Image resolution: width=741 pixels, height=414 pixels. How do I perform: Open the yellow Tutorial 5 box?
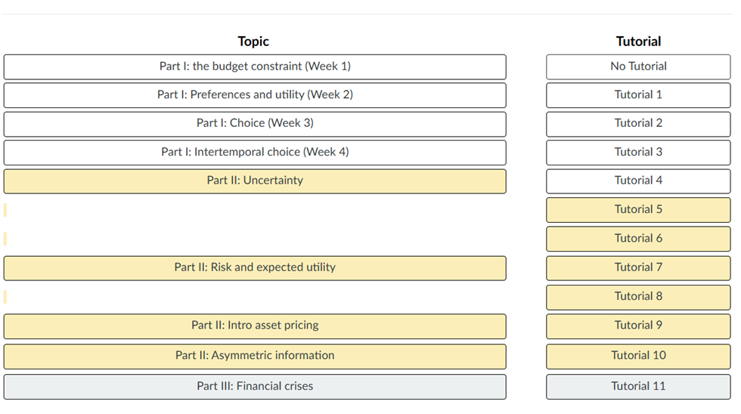638,209
